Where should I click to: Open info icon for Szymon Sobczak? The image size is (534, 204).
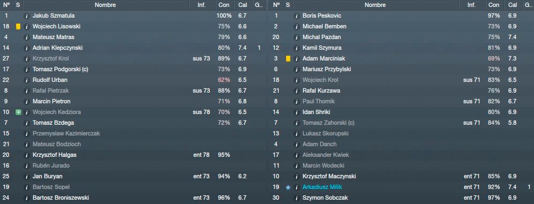tap(297, 198)
